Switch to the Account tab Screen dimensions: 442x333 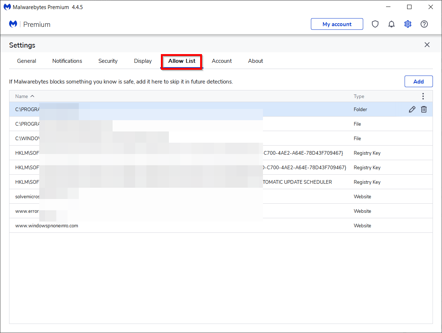coord(222,61)
